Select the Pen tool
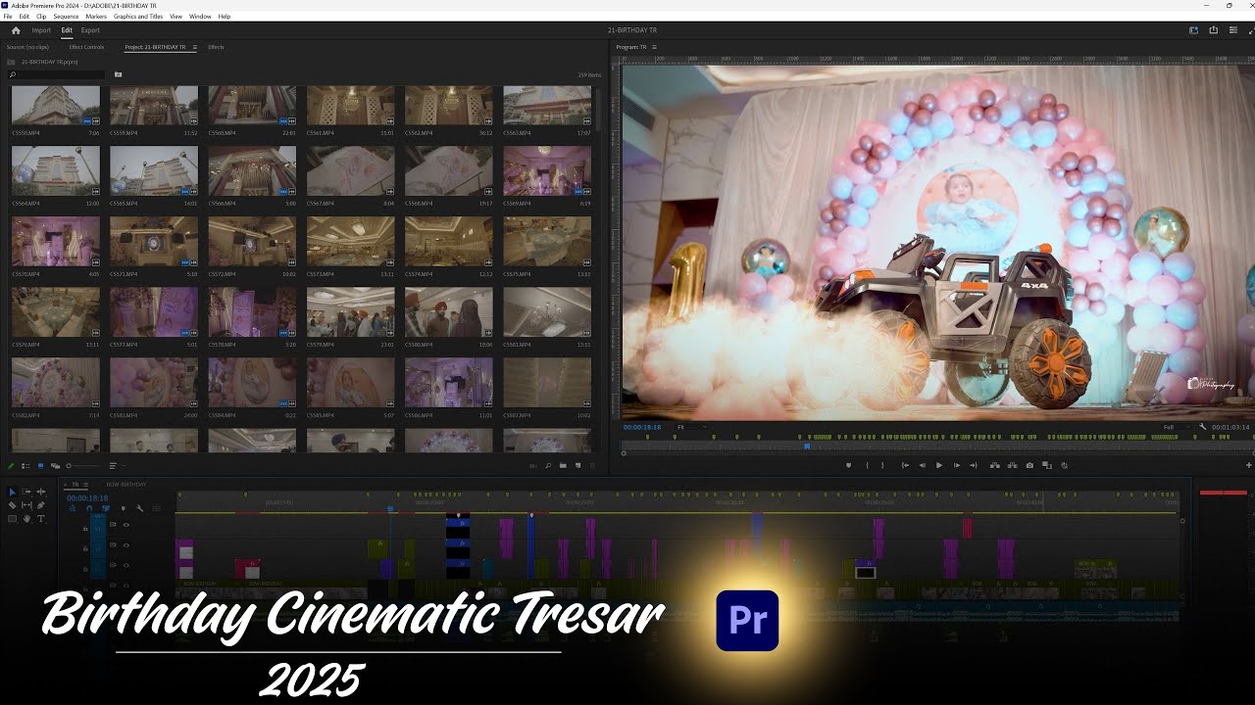This screenshot has height=705, width=1255. (40, 505)
